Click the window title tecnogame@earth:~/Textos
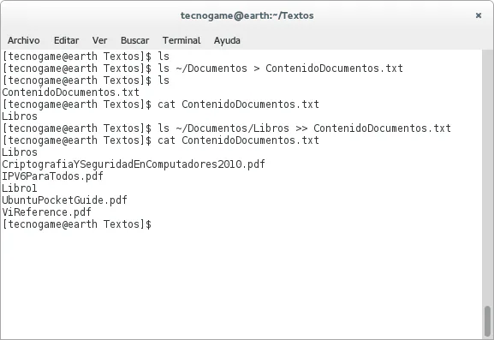This screenshot has height=340, width=494. [247, 15]
